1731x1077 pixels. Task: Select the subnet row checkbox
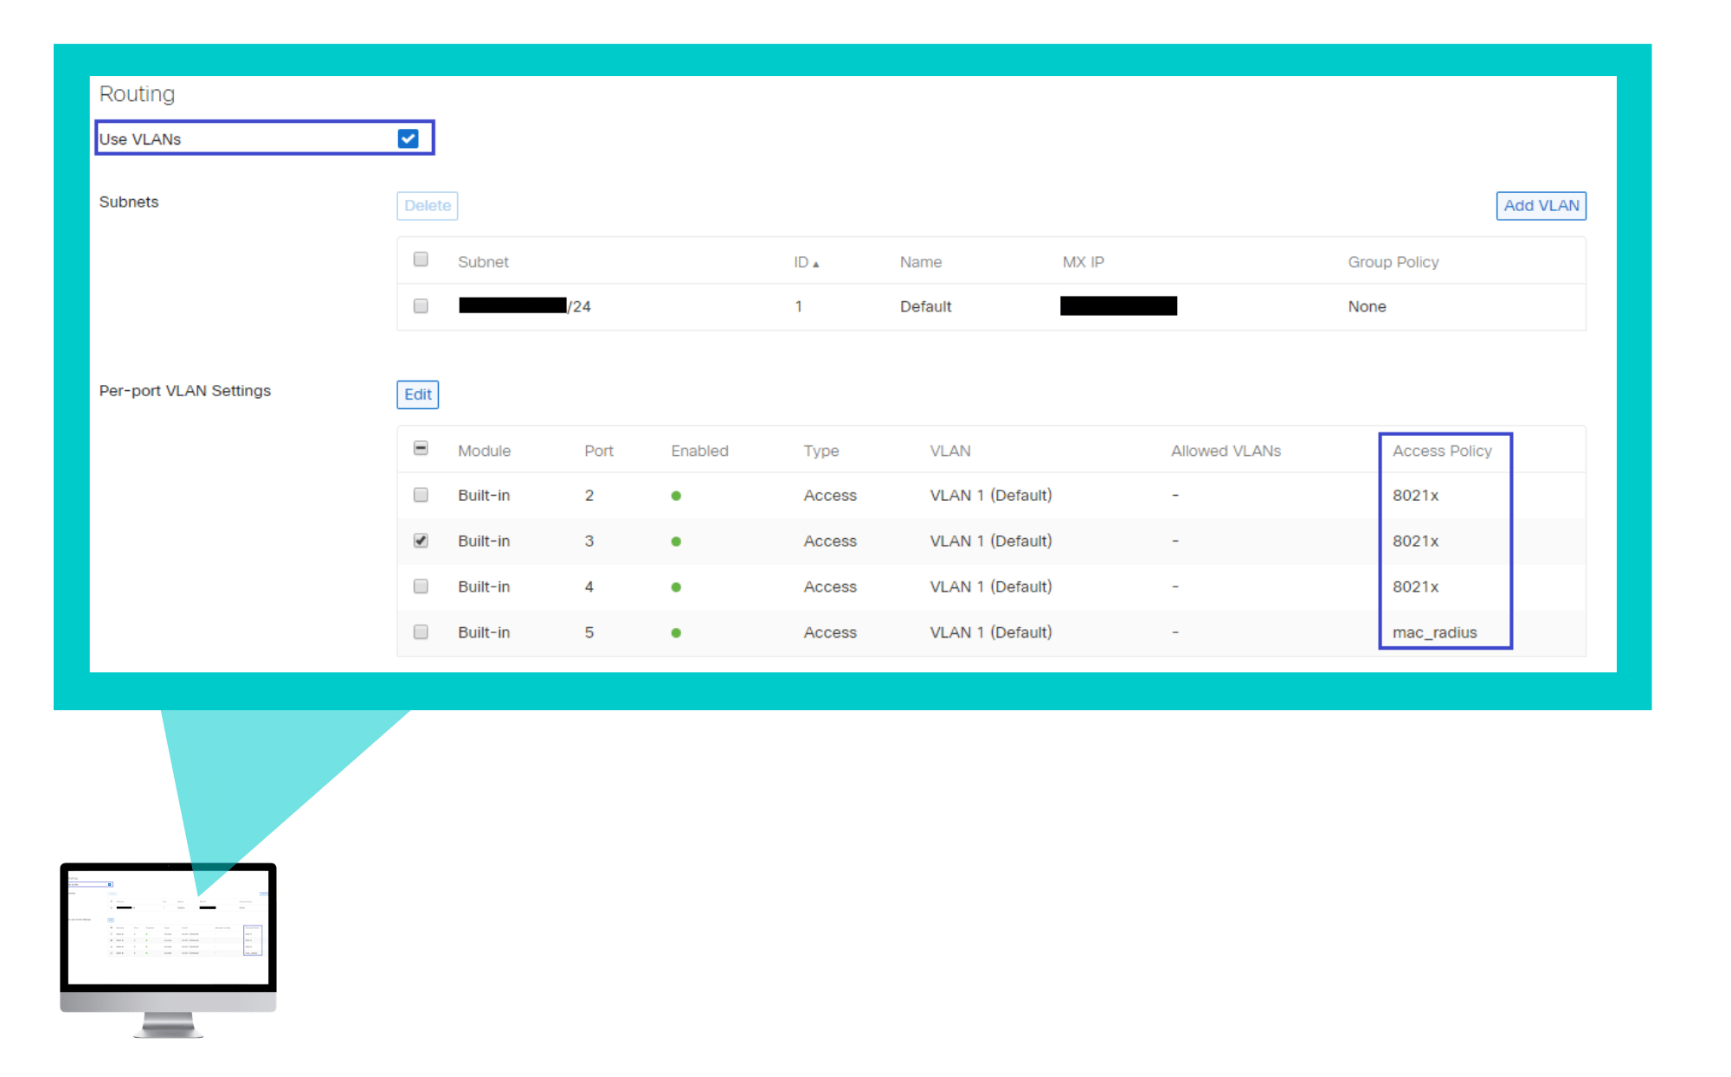click(421, 305)
